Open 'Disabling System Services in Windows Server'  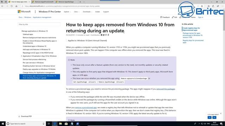click(x=39, y=66)
